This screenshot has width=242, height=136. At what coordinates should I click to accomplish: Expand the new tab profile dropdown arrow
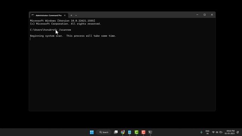pyautogui.click(x=76, y=15)
